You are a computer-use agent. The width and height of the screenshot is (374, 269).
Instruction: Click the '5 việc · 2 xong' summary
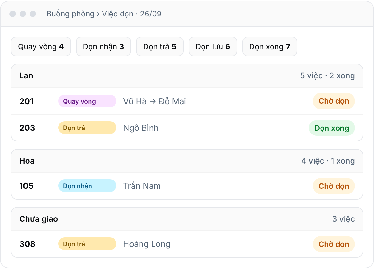pyautogui.click(x=327, y=76)
